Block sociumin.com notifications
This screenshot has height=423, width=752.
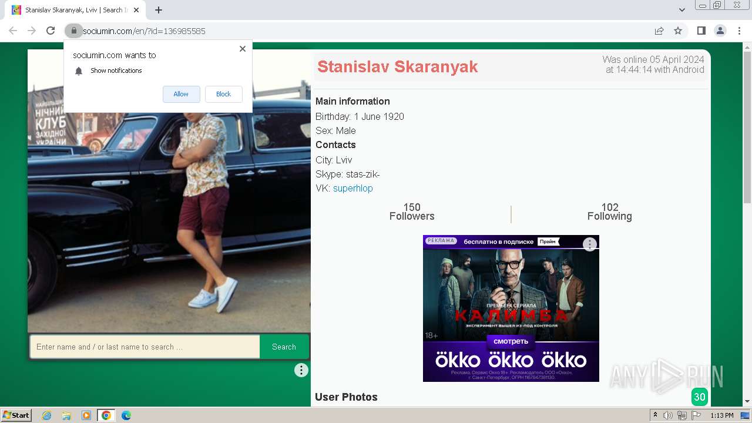click(x=223, y=94)
